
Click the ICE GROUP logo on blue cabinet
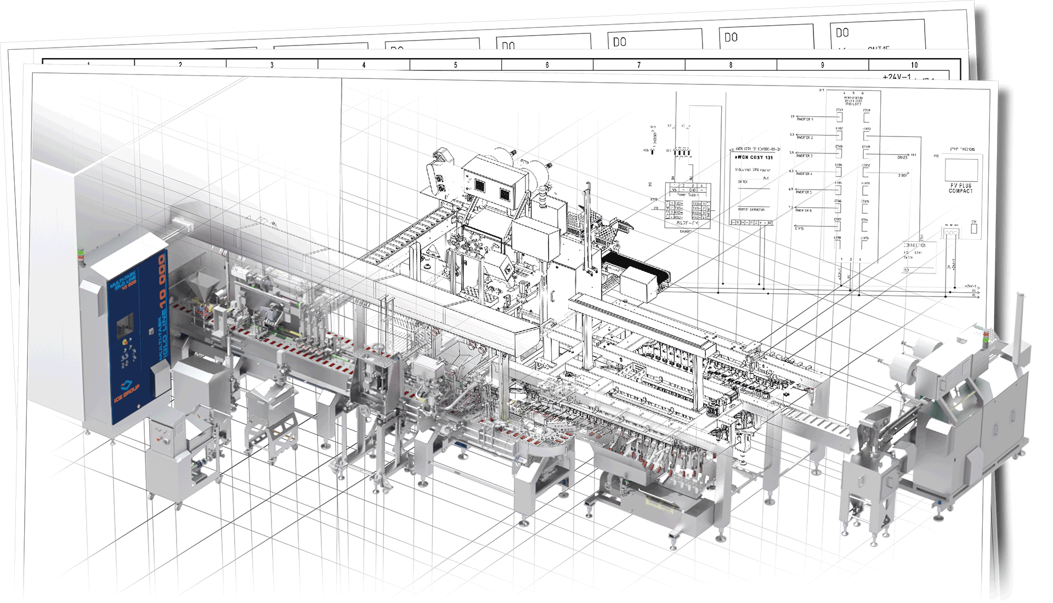(127, 390)
